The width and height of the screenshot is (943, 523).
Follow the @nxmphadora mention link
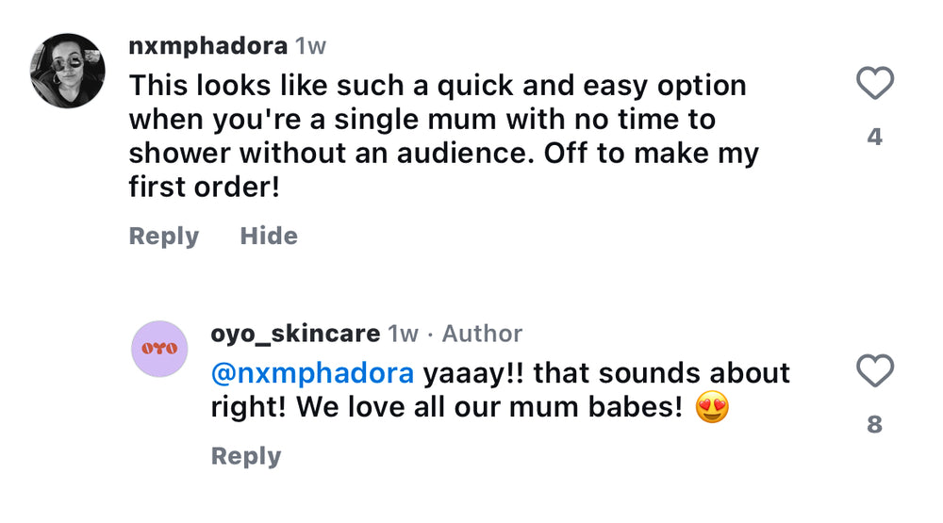312,373
